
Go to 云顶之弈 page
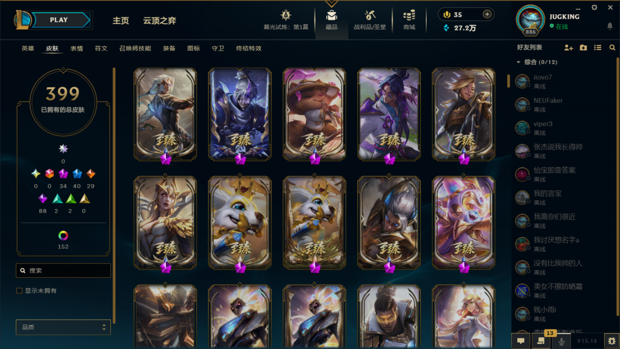[x=160, y=21]
